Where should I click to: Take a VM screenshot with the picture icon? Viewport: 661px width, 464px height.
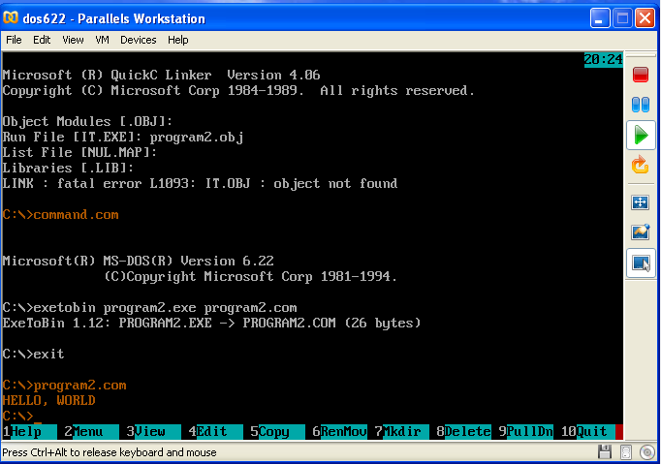tap(641, 232)
